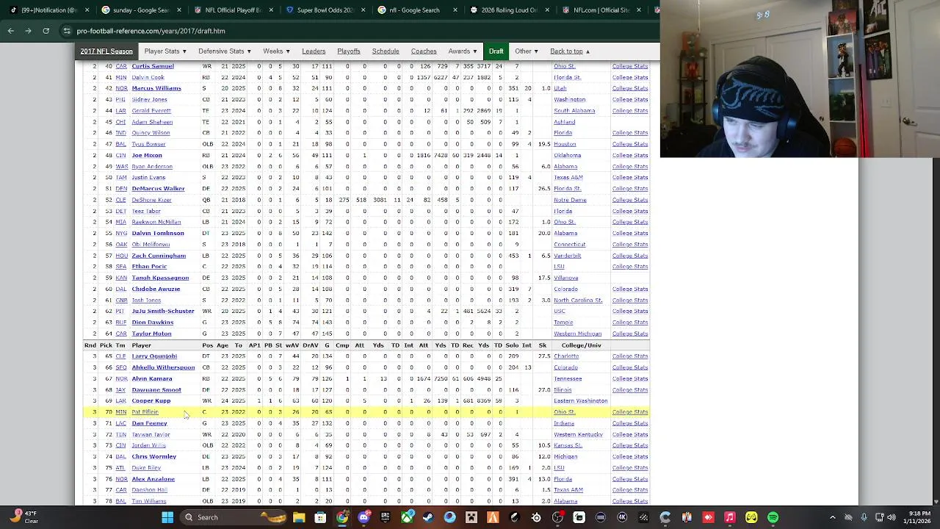
Task: Click the highlighted Pat Elflein link
Action: [145, 412]
